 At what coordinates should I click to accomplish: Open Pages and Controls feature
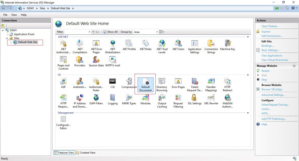[x=63, y=63]
